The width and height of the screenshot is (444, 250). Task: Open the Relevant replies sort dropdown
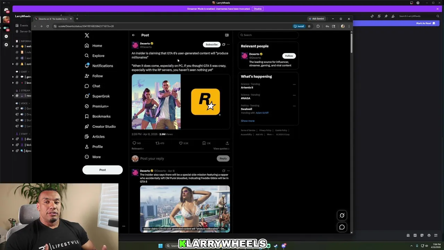tap(138, 149)
